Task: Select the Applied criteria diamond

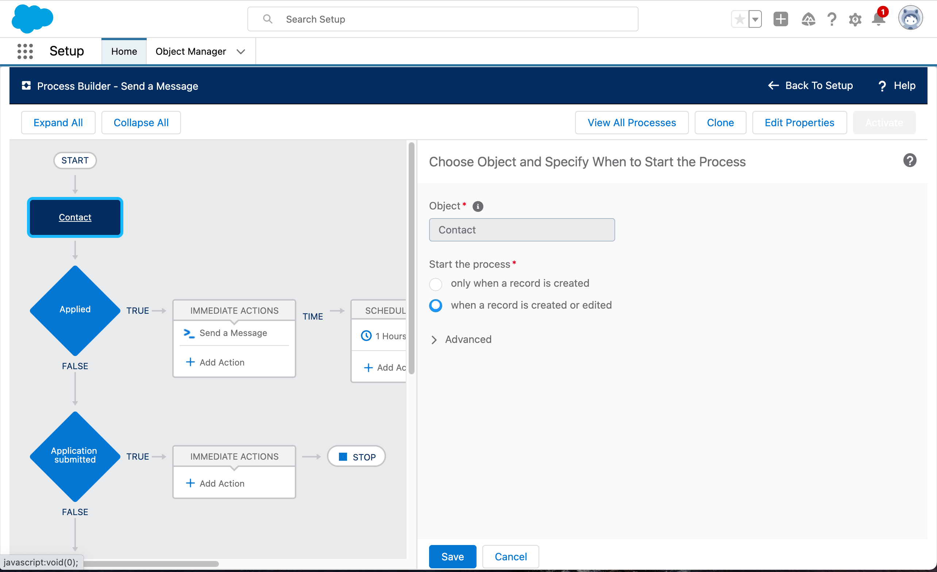Action: pos(75,311)
